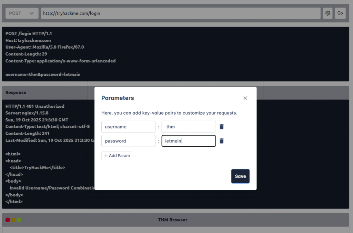The height and width of the screenshot is (233, 353).
Task: Close the Parameters dialog
Action: [x=245, y=98]
